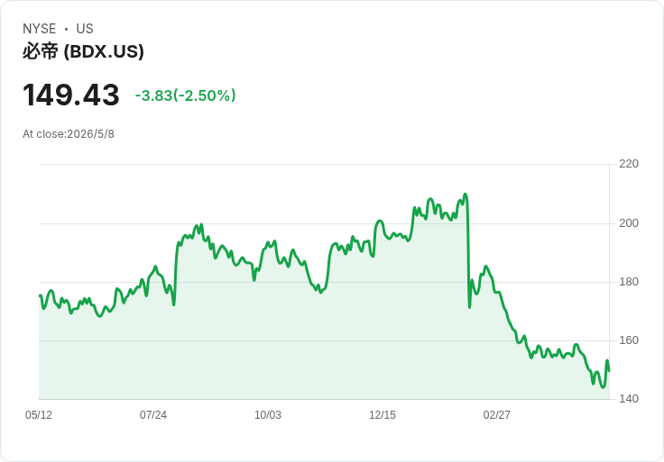Click the end point of the price line

coord(609,371)
